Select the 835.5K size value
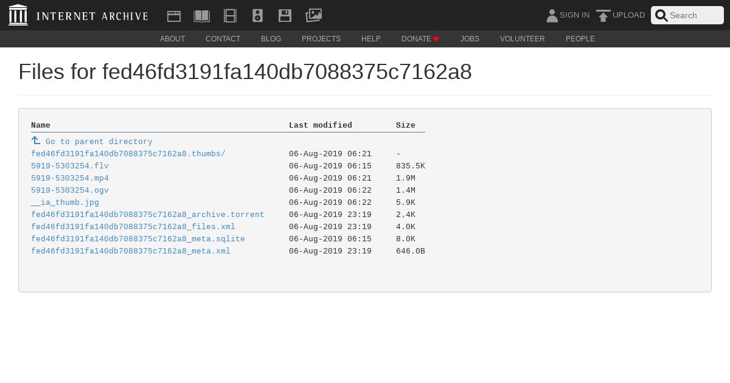Image resolution: width=730 pixels, height=383 pixels. coord(411,166)
